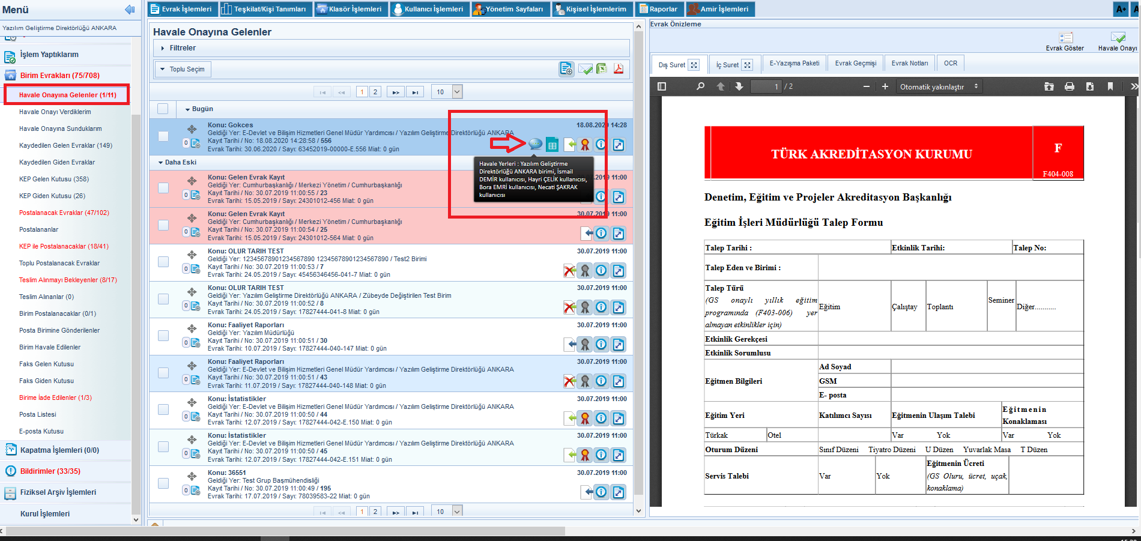Download the previewed PDF document

pyautogui.click(x=1089, y=86)
